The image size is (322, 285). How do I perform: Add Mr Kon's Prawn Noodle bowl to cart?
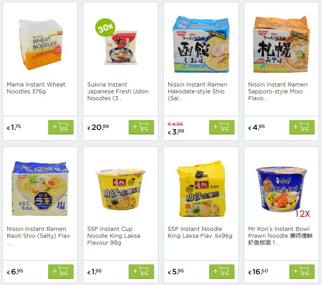pos(302,271)
